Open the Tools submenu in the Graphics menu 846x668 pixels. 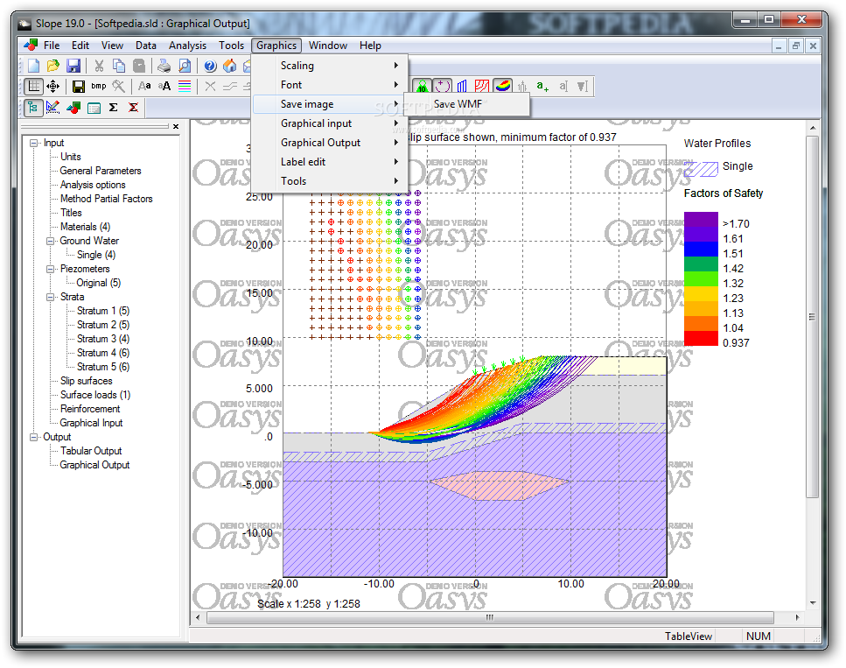(x=330, y=181)
